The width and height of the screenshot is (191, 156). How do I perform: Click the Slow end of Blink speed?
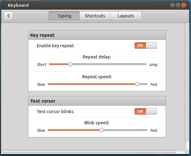point(41,131)
